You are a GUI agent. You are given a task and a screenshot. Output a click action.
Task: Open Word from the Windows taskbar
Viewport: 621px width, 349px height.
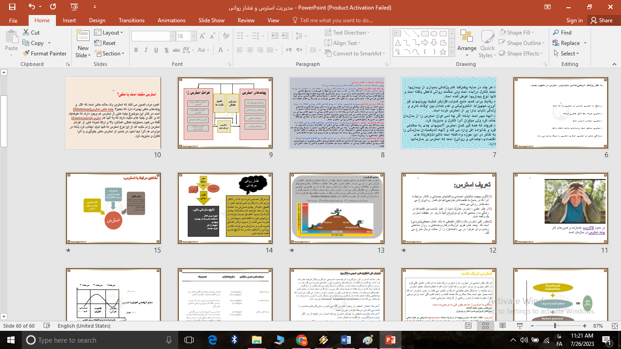click(346, 340)
